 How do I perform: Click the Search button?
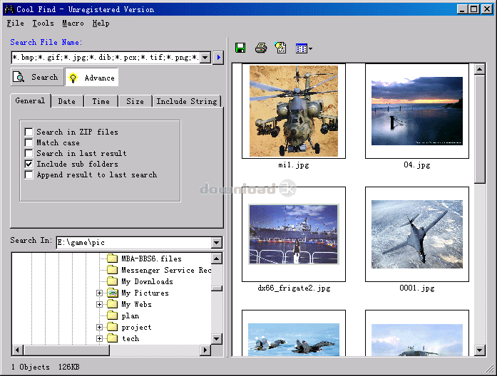[x=37, y=77]
